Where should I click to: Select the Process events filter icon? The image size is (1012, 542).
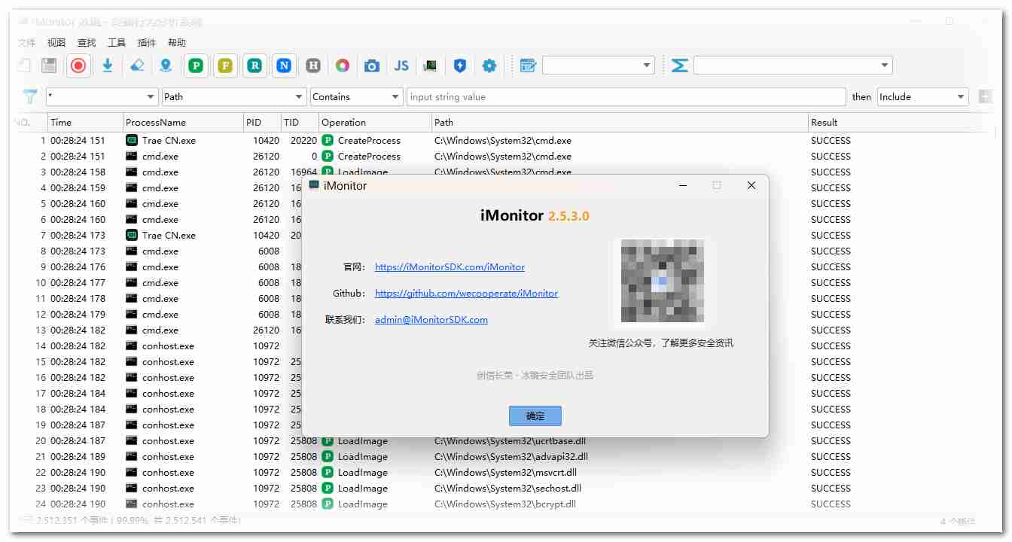click(x=195, y=65)
